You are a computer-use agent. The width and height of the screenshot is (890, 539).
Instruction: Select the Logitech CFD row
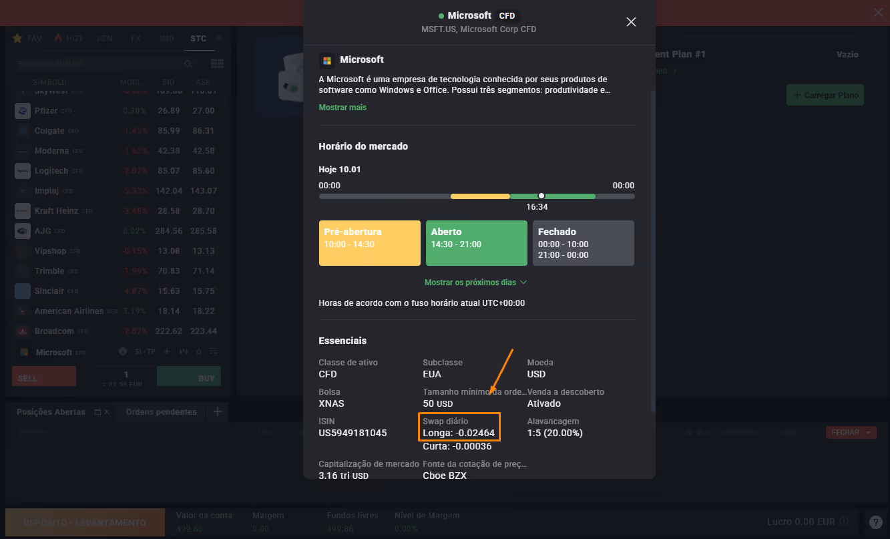coord(117,171)
